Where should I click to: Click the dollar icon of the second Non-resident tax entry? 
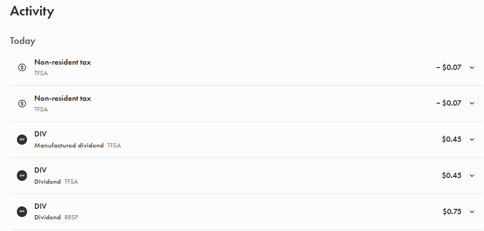click(22, 103)
